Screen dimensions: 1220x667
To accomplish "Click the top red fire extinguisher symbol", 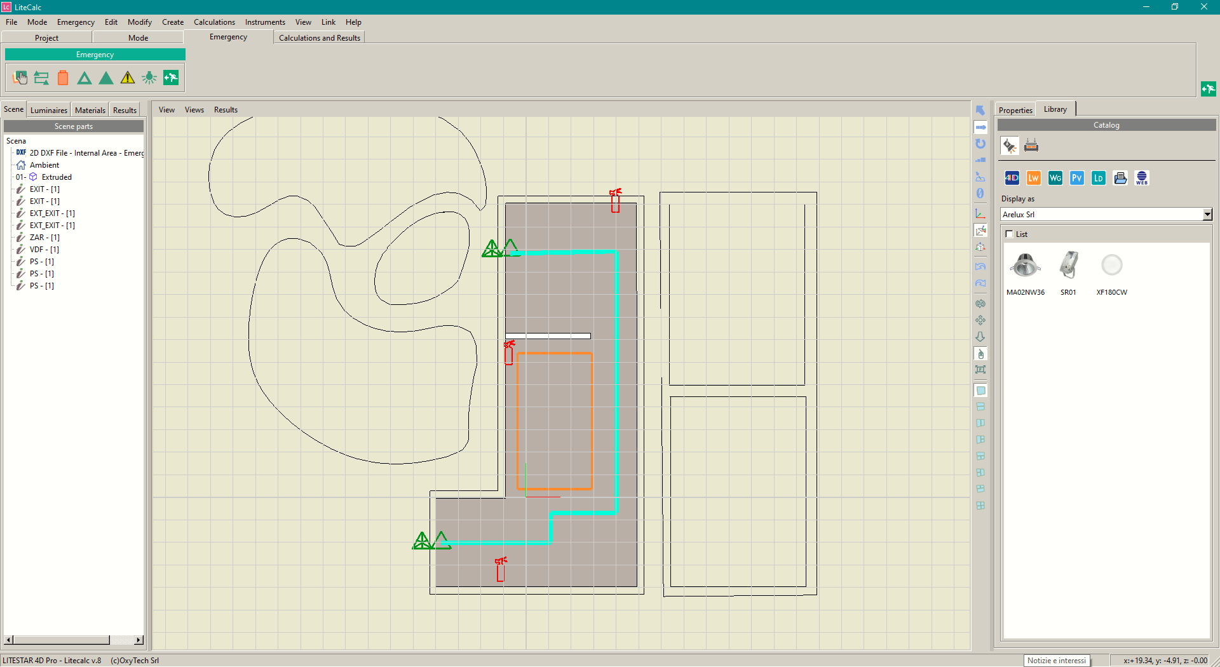I will tap(615, 200).
